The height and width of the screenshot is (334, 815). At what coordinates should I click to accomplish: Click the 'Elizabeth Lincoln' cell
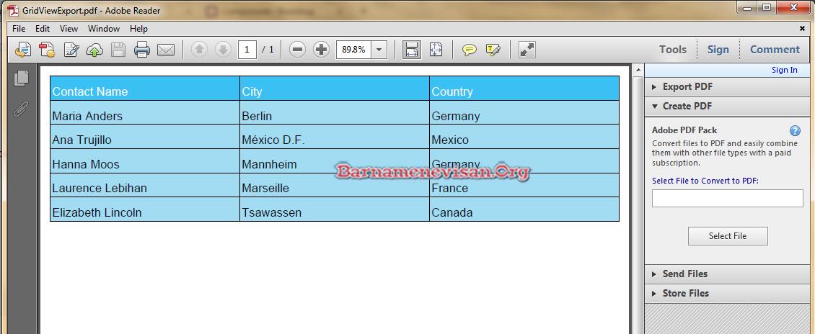[144, 209]
